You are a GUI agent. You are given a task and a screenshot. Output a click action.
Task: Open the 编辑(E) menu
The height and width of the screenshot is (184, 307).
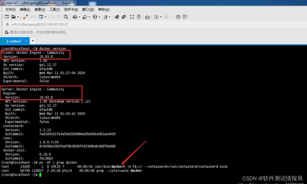(25, 9)
